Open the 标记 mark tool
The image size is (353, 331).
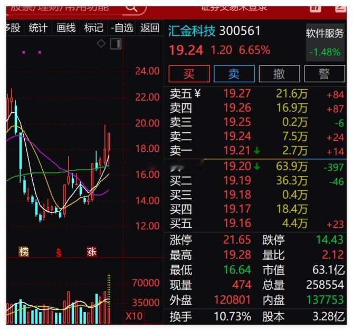(x=93, y=28)
